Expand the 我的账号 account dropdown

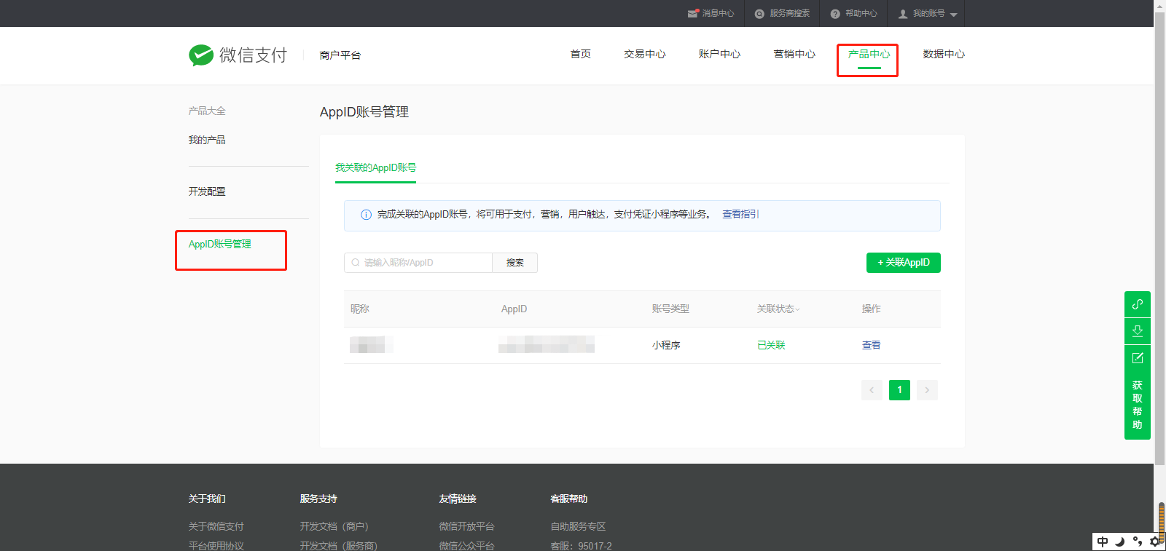[x=927, y=13]
